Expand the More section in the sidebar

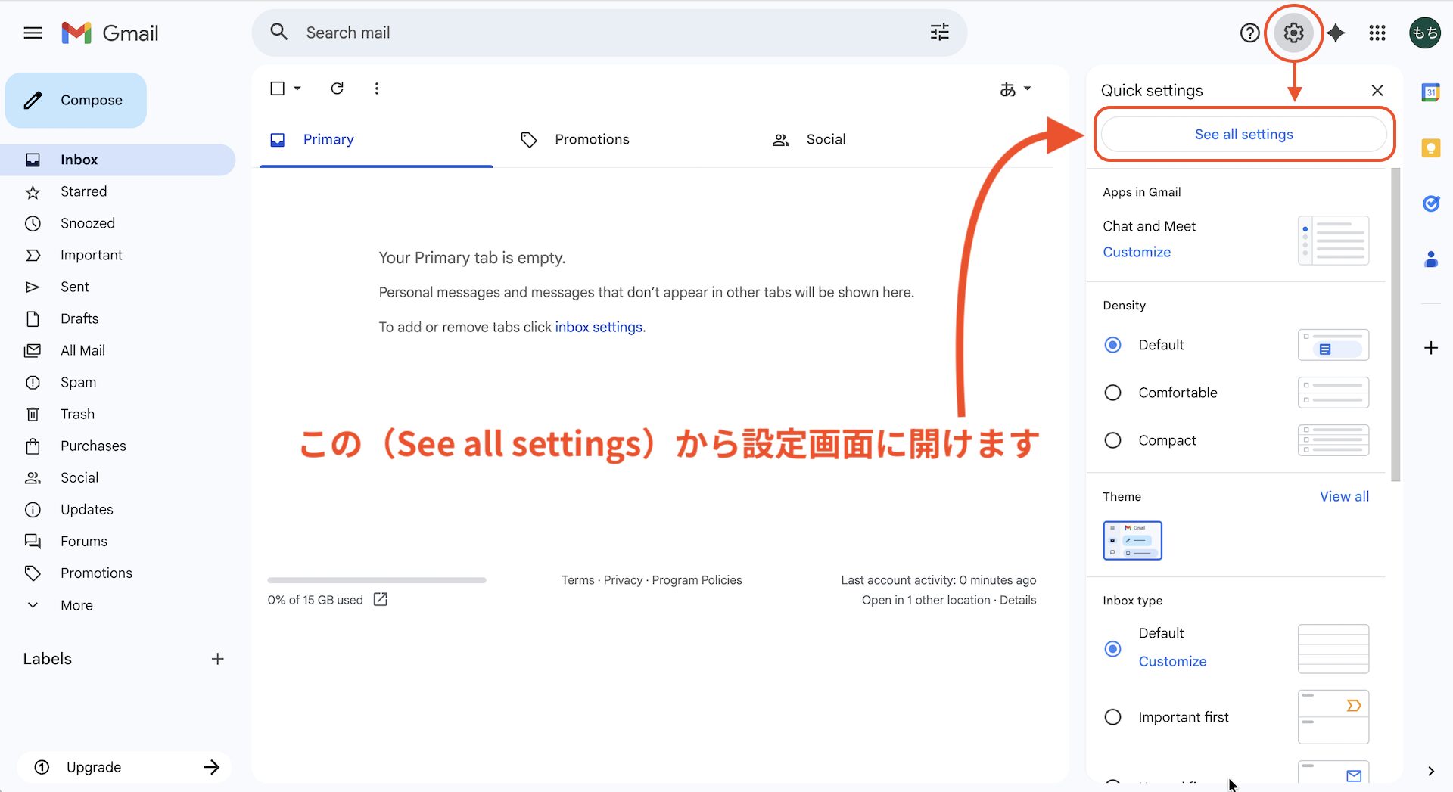76,604
